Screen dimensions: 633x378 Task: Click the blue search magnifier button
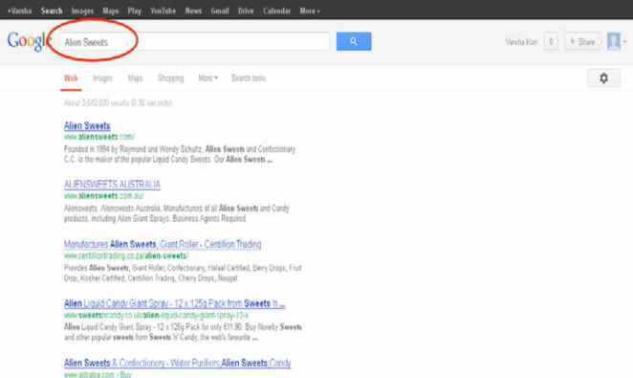click(x=354, y=41)
